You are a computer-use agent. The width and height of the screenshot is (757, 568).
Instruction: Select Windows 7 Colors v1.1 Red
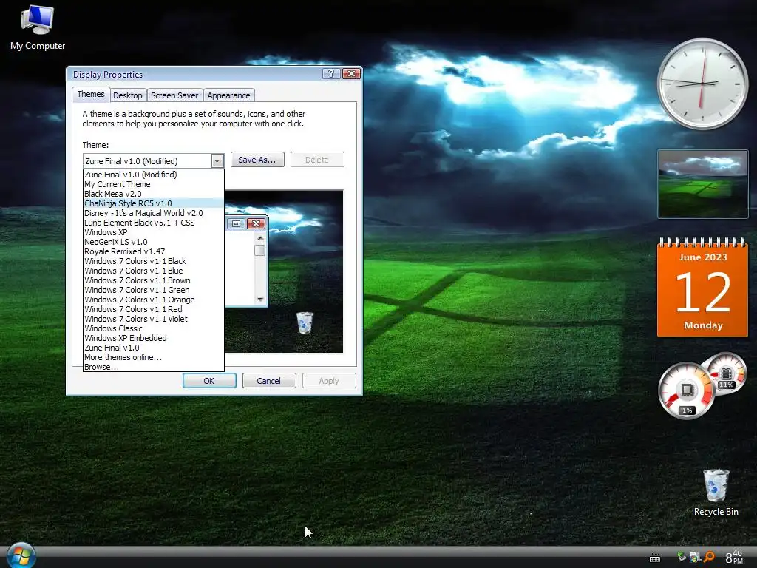click(154, 309)
